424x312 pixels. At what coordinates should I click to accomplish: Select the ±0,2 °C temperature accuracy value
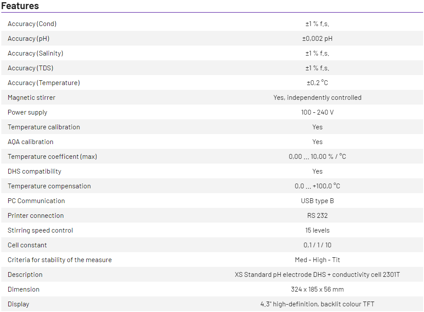click(x=317, y=83)
